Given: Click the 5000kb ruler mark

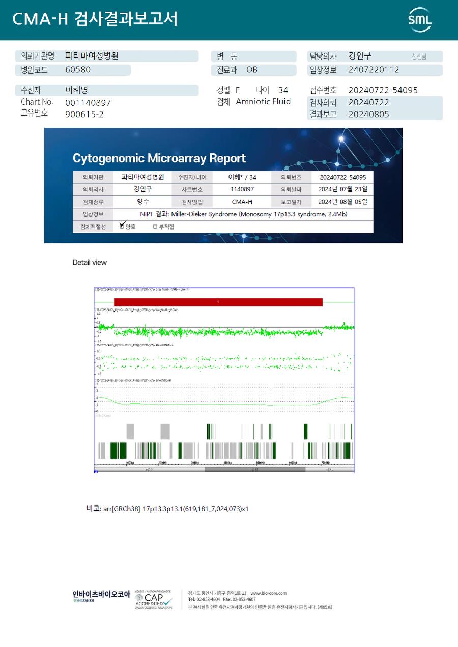Looking at the screenshot, I should point(260,463).
